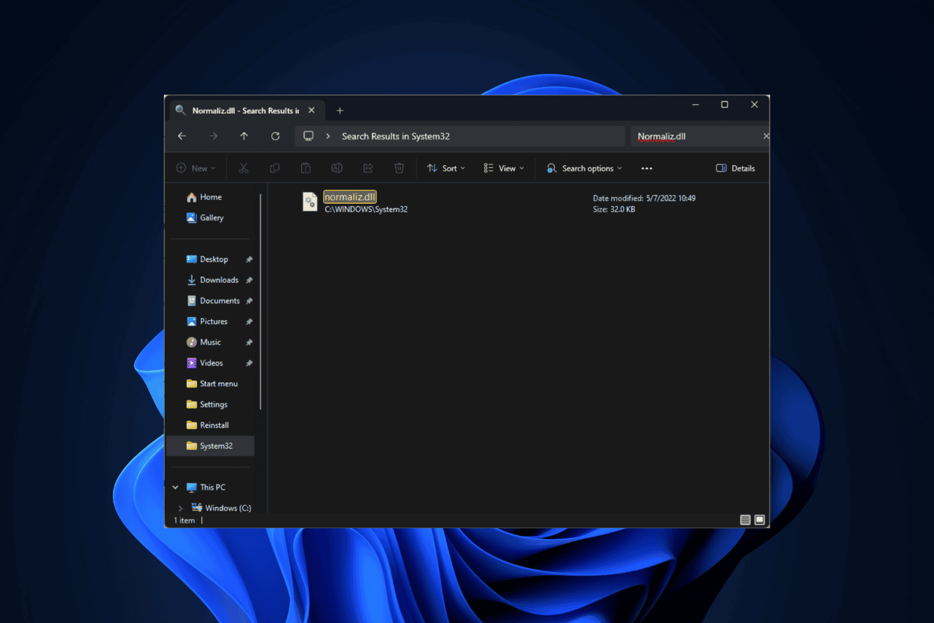Click the Cut scissors icon
The image size is (934, 623).
[244, 169]
